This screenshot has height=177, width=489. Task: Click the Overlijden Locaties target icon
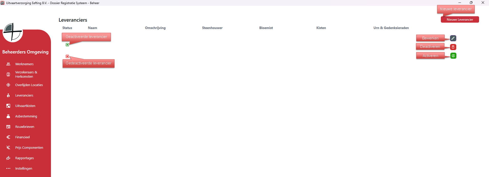pos(8,85)
